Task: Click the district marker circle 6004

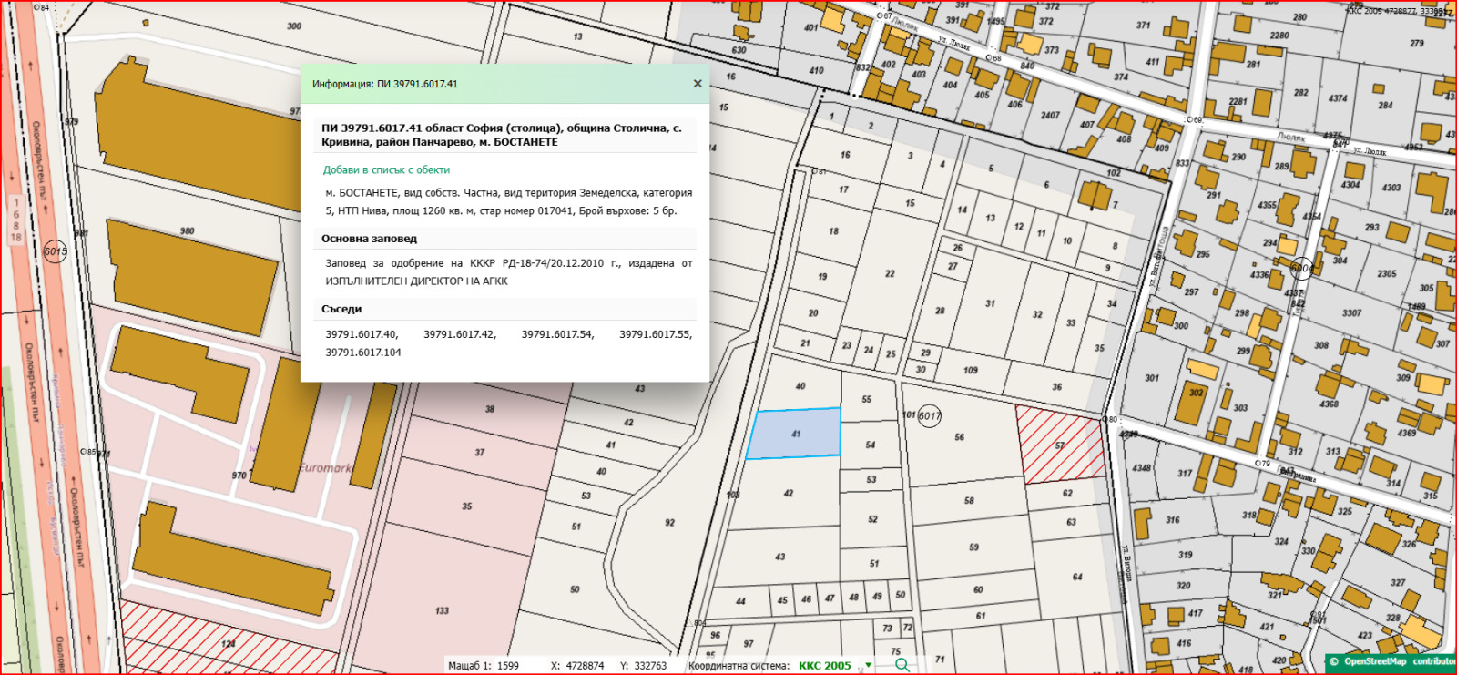Action: tap(1302, 268)
